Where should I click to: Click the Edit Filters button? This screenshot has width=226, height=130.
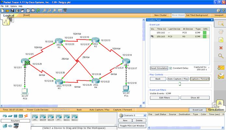[164, 97]
